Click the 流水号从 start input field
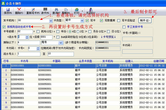This screenshot has width=166, height=110. [29, 54]
